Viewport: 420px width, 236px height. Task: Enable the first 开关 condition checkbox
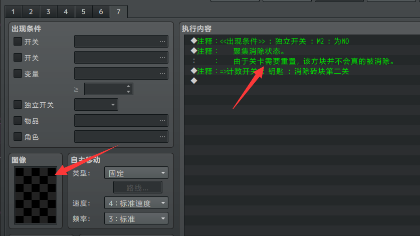click(x=18, y=41)
